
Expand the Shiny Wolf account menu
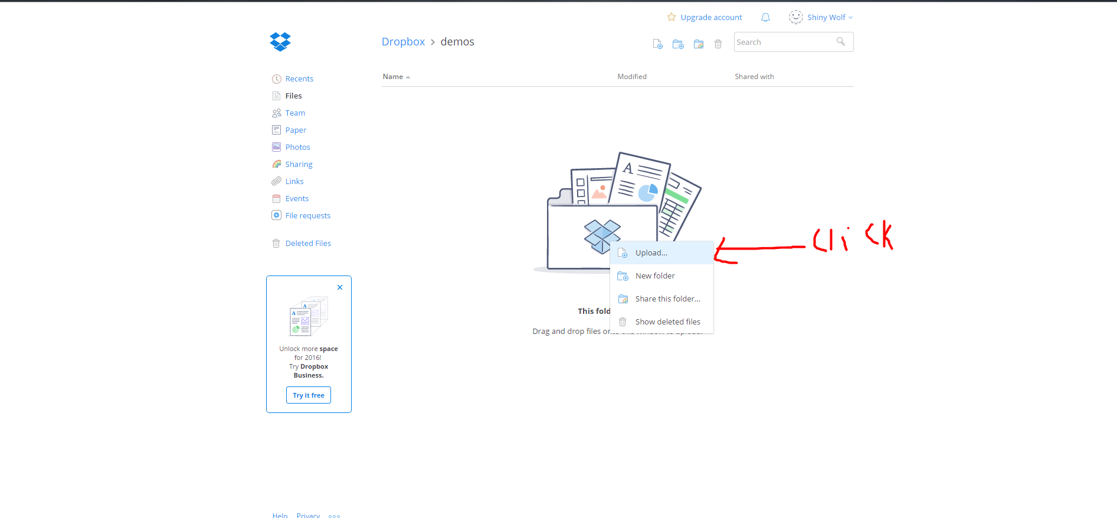(826, 18)
